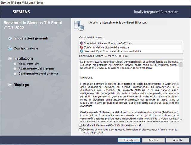191x145 pixels.
Task: Accept all license contract terms checkbox
Action: coord(80,126)
